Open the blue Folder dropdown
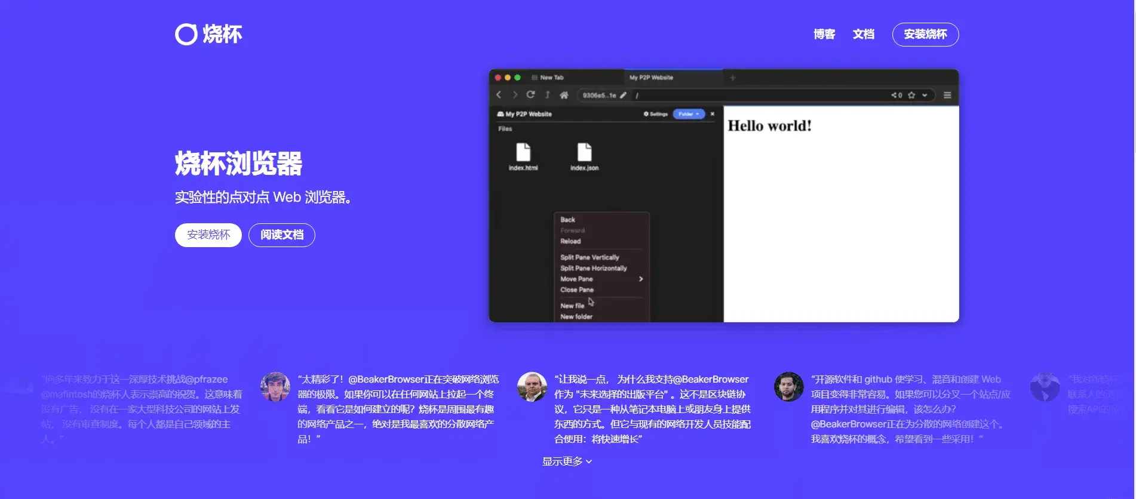 tap(689, 114)
